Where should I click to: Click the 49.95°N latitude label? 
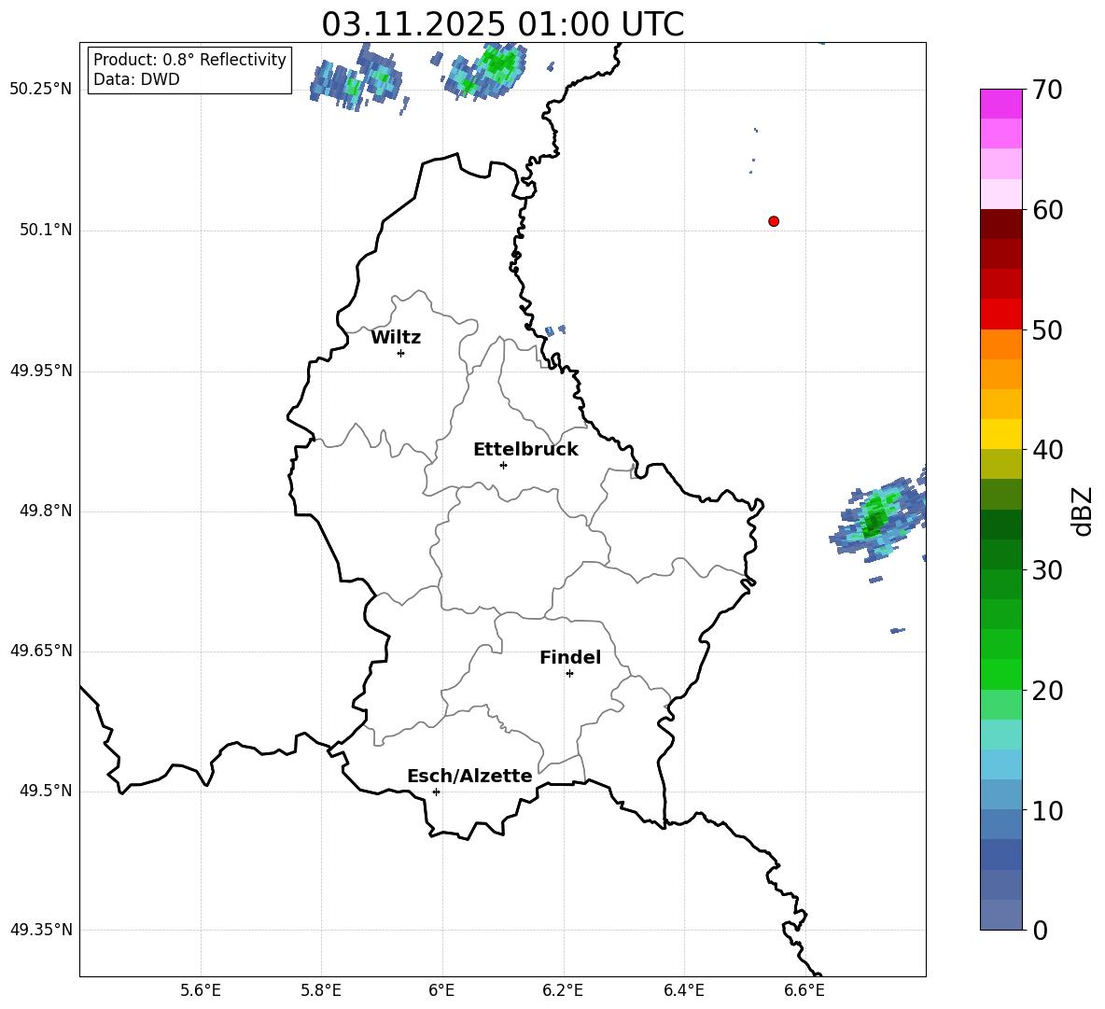(41, 371)
